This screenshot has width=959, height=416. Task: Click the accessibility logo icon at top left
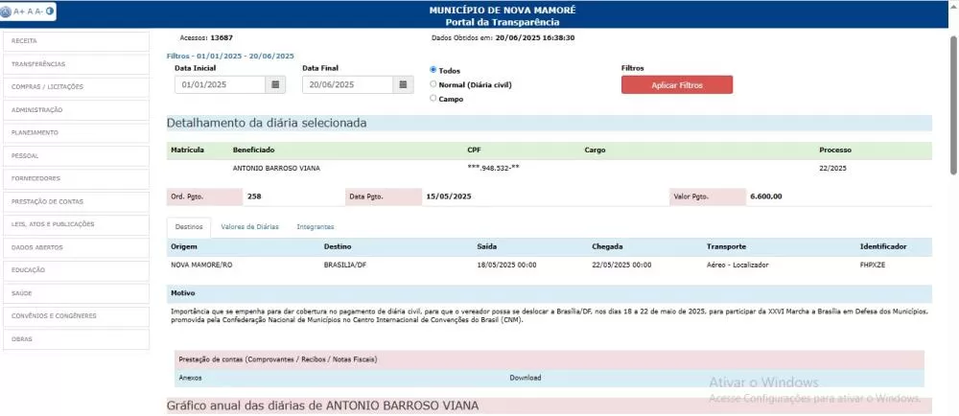point(8,12)
